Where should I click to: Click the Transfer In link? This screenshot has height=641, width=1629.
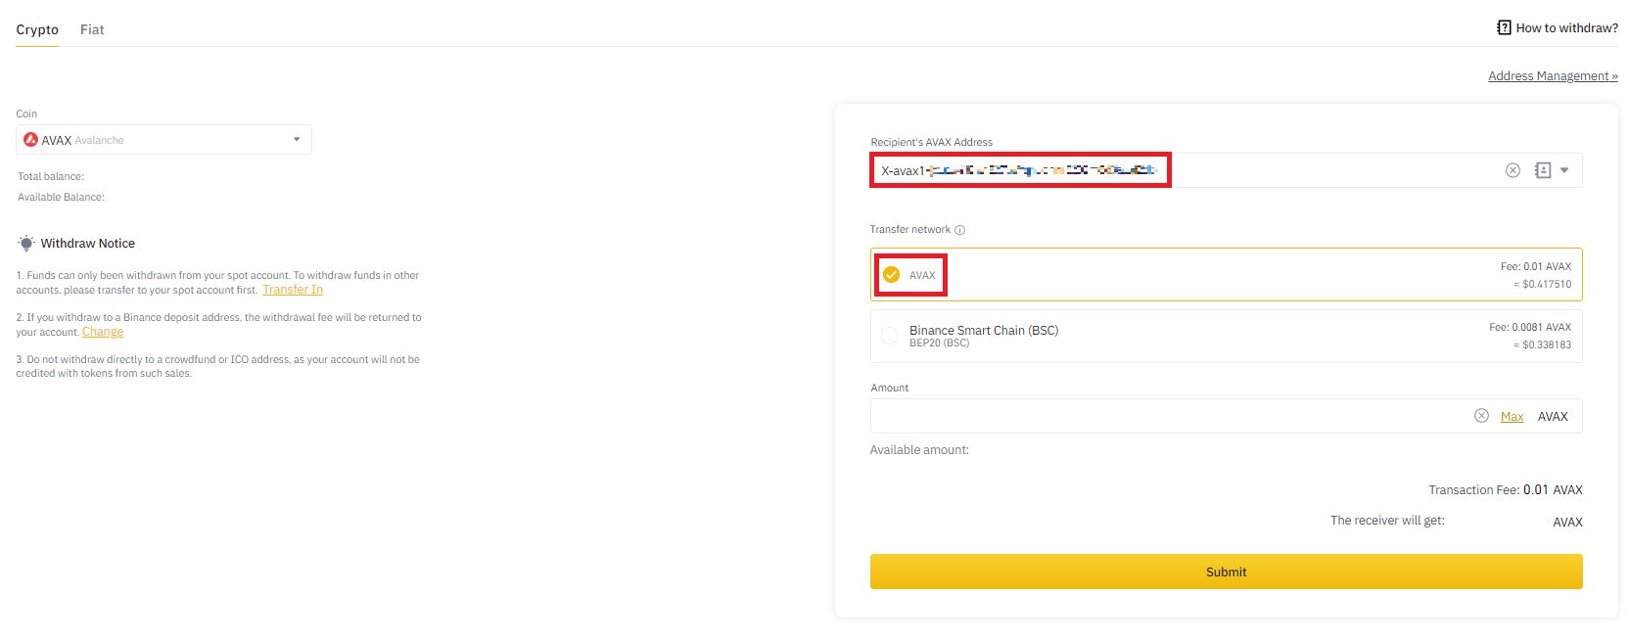293,290
